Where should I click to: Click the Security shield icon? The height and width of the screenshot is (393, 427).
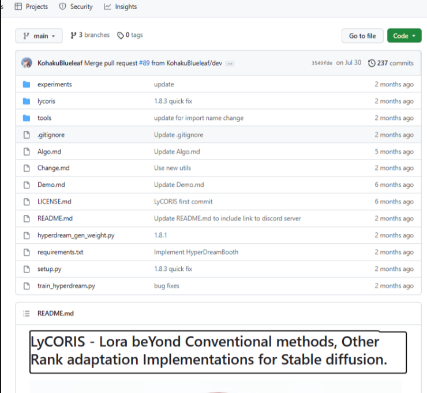click(63, 6)
